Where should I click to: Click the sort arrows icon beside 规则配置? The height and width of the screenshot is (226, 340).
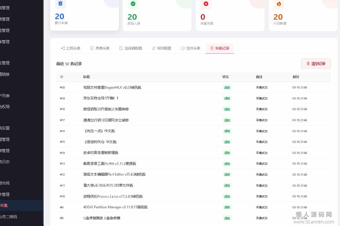(x=154, y=48)
